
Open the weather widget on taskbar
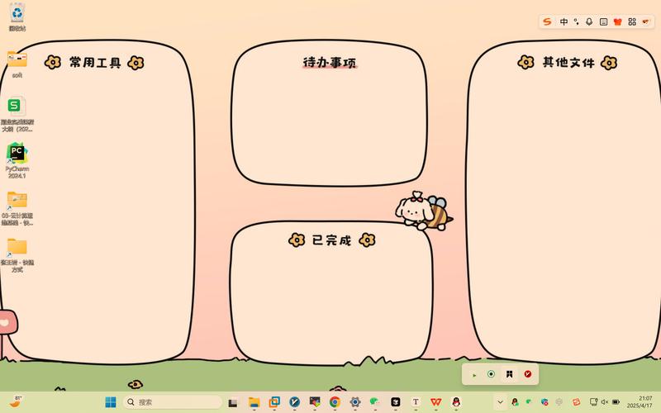tap(16, 401)
